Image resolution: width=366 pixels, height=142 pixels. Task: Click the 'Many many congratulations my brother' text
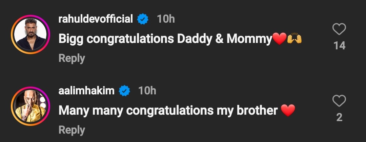click(x=168, y=111)
